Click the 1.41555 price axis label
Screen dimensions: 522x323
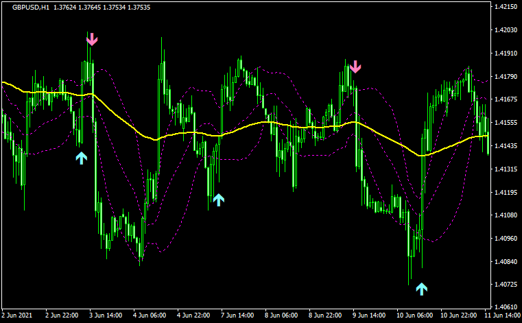(x=506, y=123)
